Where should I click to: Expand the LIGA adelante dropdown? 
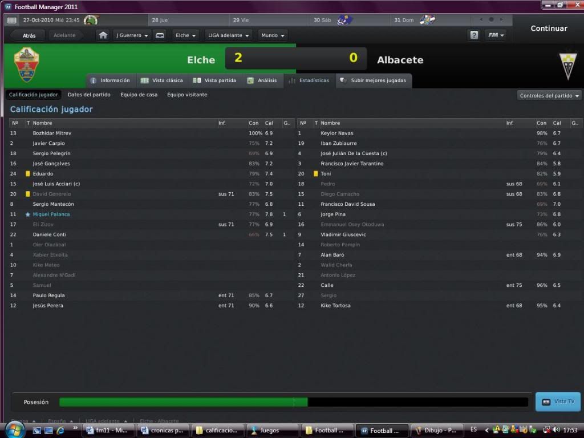pos(228,35)
